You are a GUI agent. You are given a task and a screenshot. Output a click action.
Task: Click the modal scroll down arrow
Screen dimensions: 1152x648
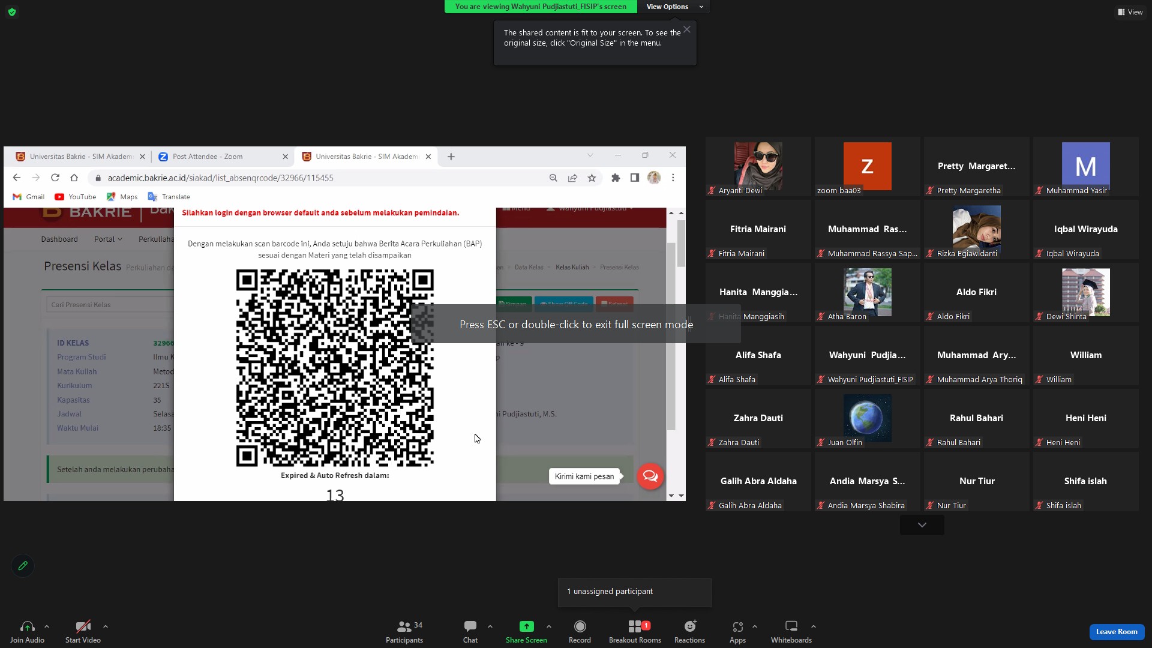671,496
